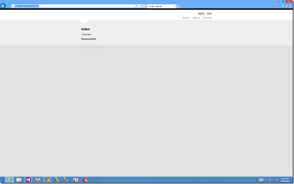Open the film-clapper app in the taskbar

pos(38,180)
